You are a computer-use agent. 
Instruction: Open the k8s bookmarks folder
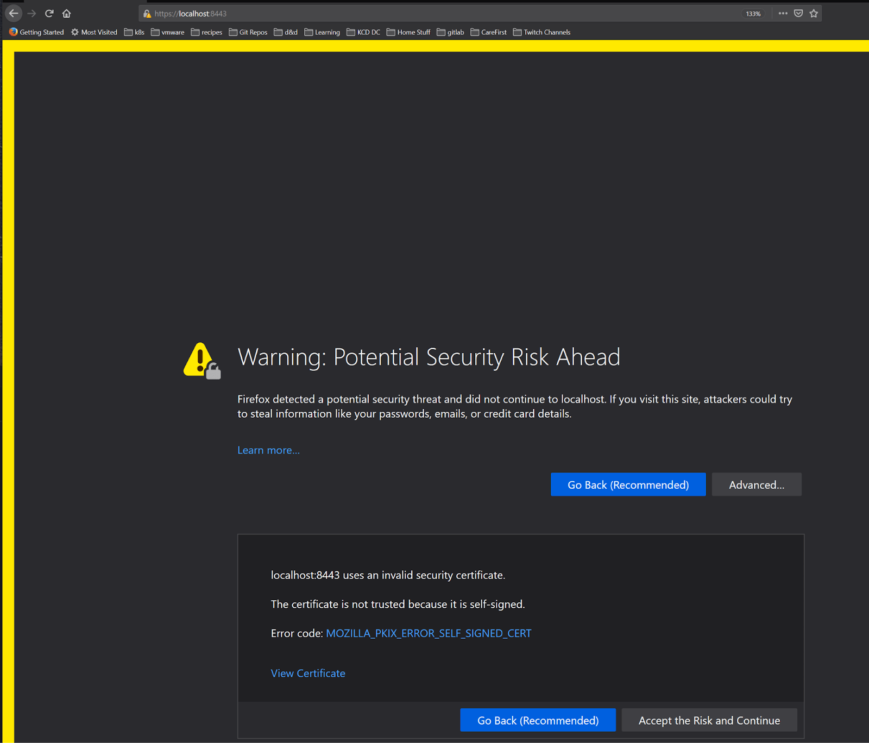click(134, 32)
